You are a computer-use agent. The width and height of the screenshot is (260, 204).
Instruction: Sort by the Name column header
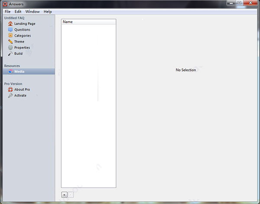[x=88, y=22]
